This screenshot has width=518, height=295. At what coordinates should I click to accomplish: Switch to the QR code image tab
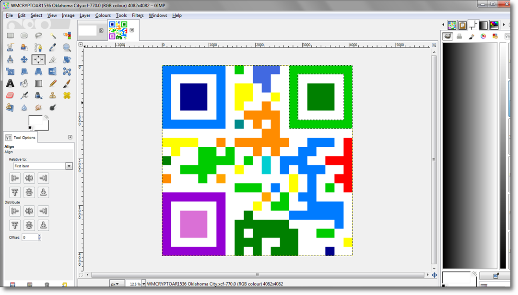click(x=118, y=30)
